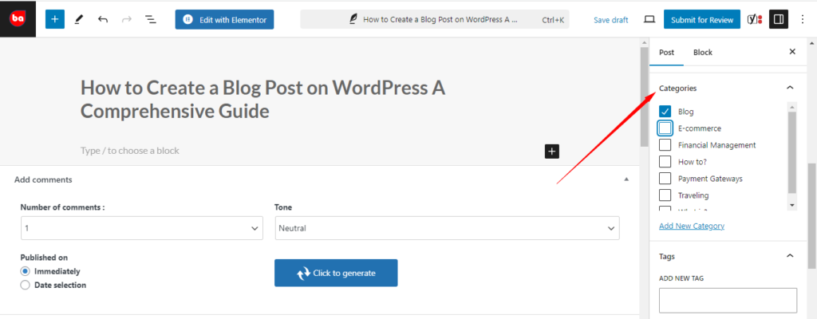
Task: Open Document Overview list icon
Action: (x=151, y=20)
